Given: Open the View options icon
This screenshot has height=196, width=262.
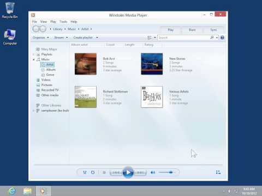Looking at the screenshot, I should click(x=150, y=38).
